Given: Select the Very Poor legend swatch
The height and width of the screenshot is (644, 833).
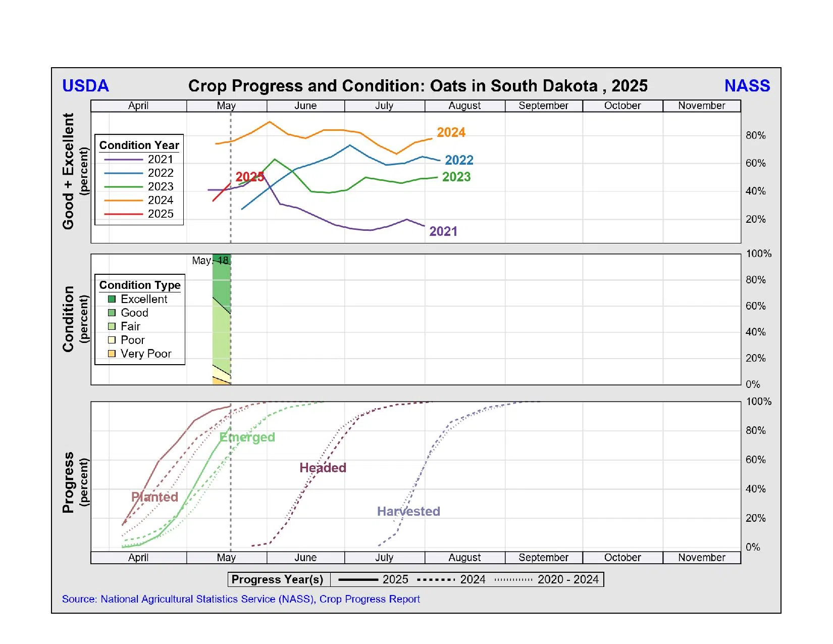Looking at the screenshot, I should click(x=112, y=354).
